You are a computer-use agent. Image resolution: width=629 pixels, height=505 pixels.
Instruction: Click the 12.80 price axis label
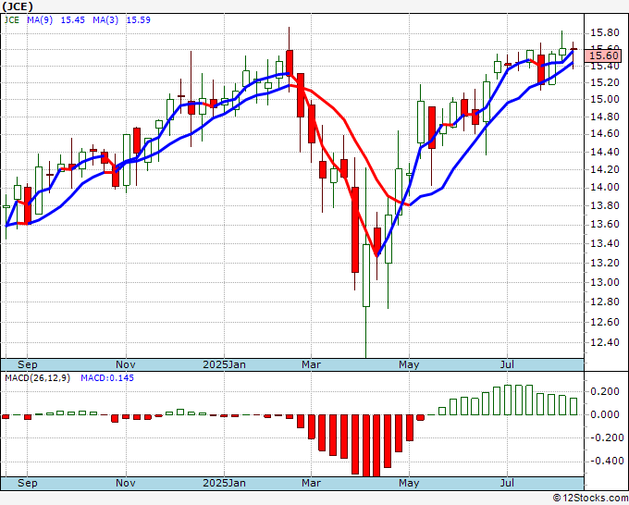(x=605, y=302)
